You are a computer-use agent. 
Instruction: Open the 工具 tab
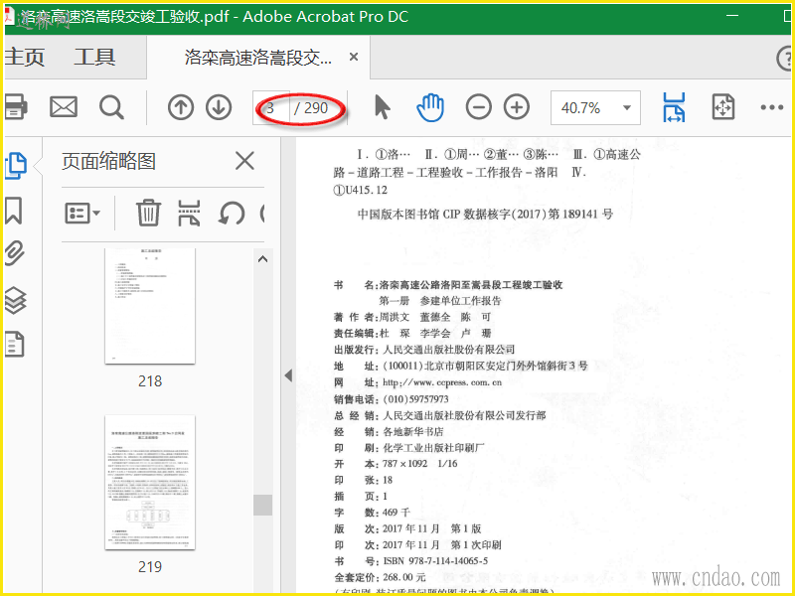coord(94,57)
